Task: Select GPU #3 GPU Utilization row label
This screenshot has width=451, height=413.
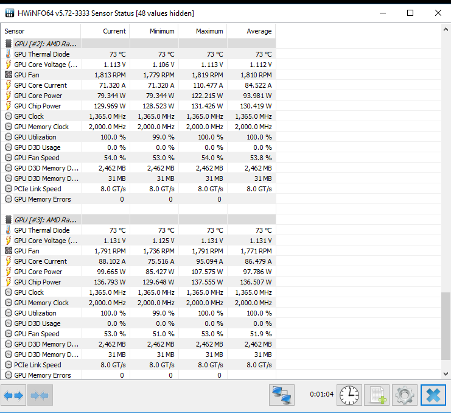Action: click(35, 313)
